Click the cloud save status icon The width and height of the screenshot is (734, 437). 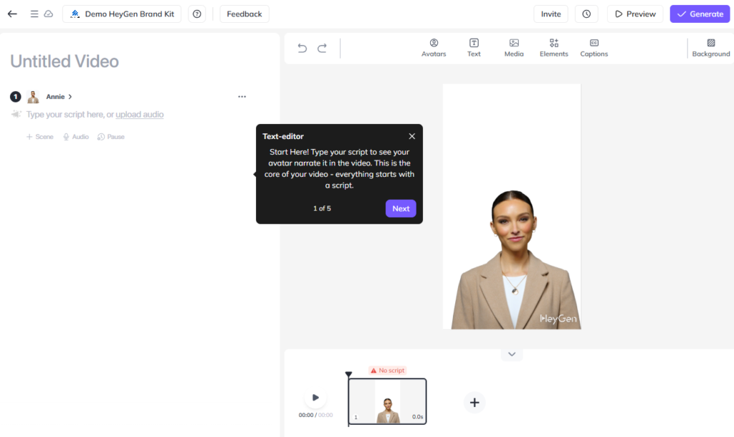(x=48, y=14)
